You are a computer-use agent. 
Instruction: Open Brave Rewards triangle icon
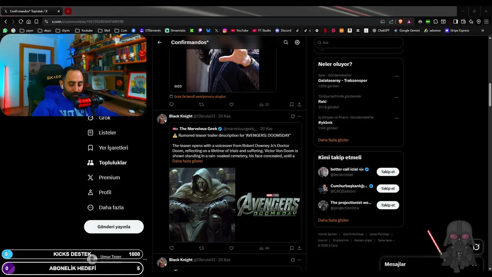tap(409, 22)
